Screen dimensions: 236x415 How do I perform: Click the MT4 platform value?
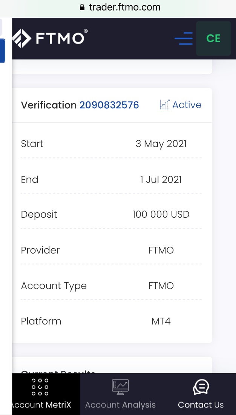pos(161,321)
